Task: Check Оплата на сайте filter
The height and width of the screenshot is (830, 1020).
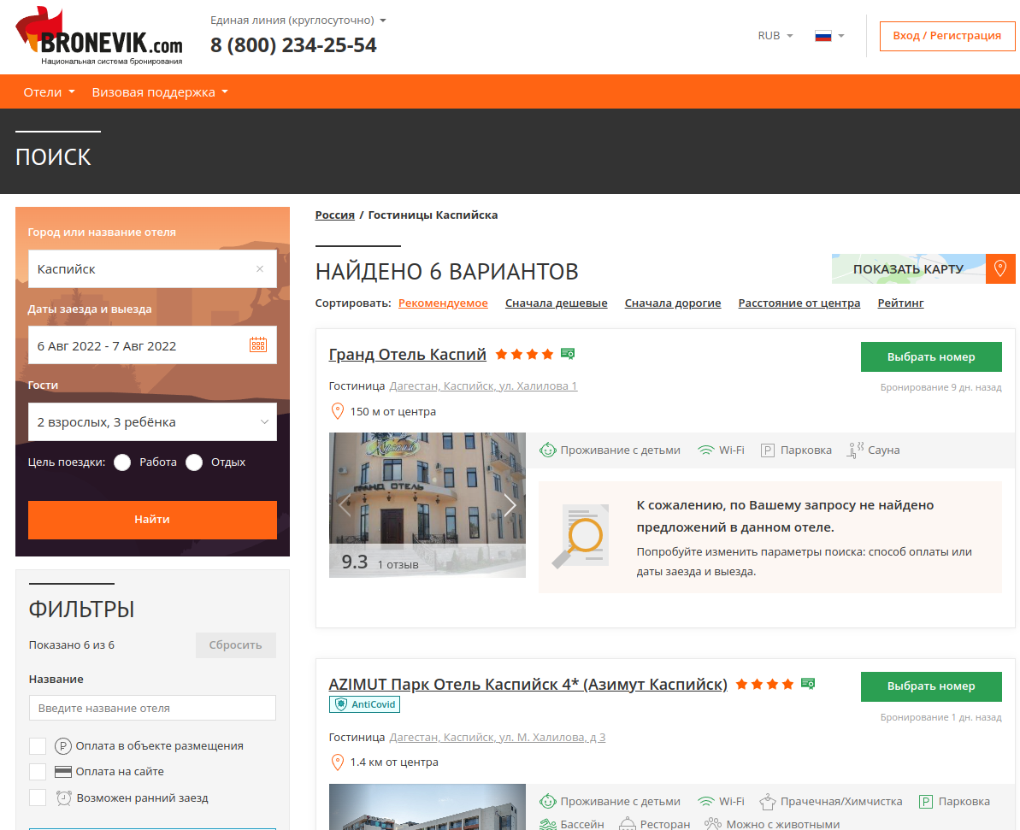Action: [x=38, y=772]
